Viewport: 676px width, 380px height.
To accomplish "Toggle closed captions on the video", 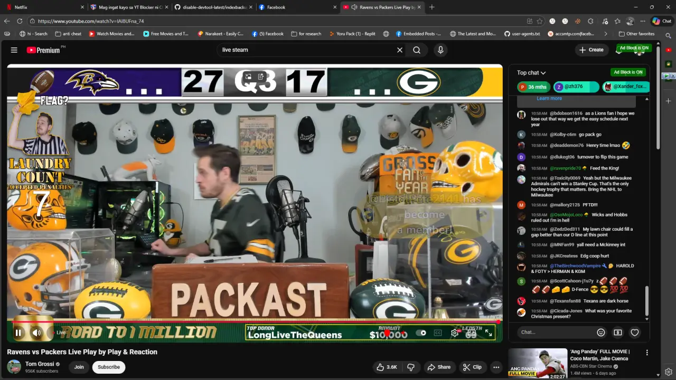I will coord(438,333).
